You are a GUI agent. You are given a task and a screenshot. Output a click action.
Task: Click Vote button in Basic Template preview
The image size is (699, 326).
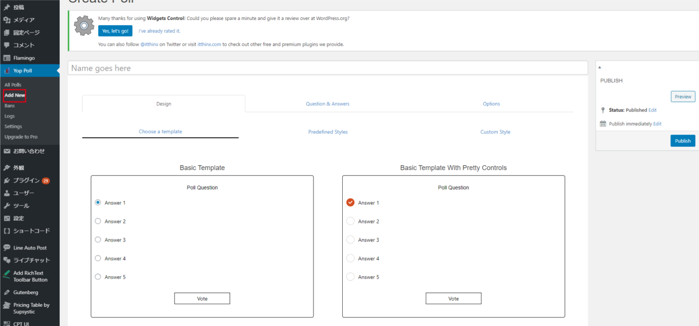pos(202,299)
